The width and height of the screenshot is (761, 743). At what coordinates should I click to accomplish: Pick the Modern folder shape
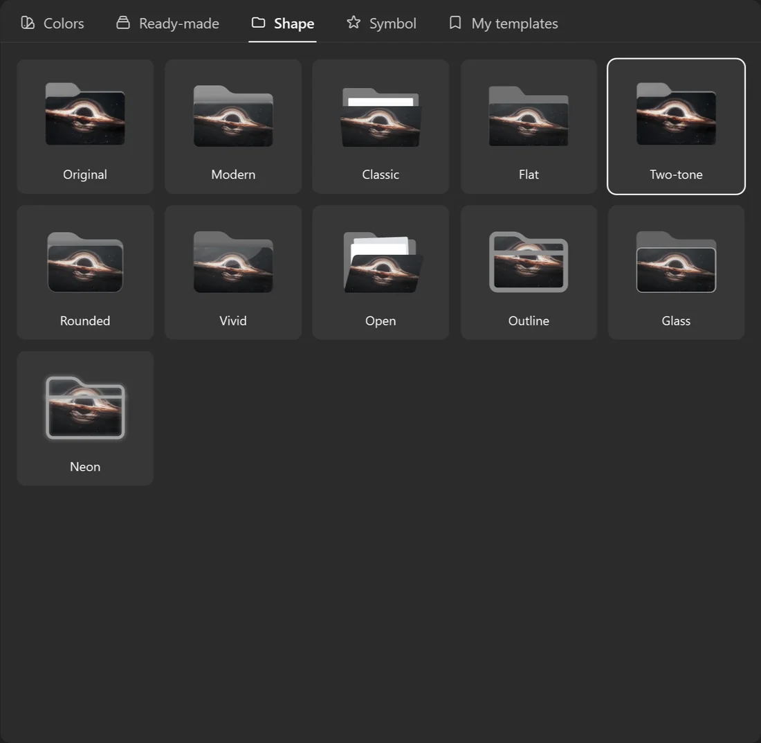(233, 126)
